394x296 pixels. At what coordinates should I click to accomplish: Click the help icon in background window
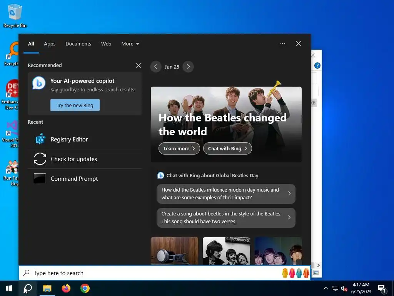click(x=317, y=66)
